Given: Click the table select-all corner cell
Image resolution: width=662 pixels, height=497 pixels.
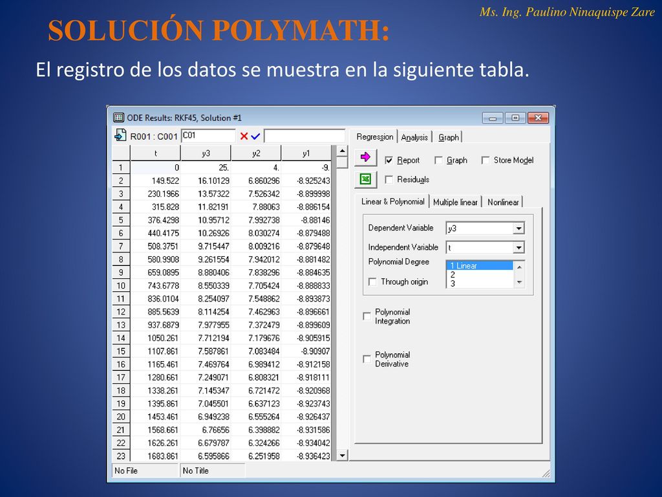Looking at the screenshot, I should [121, 153].
